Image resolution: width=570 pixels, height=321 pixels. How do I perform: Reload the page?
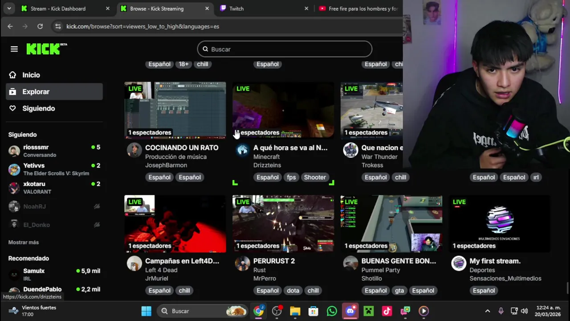click(x=40, y=26)
